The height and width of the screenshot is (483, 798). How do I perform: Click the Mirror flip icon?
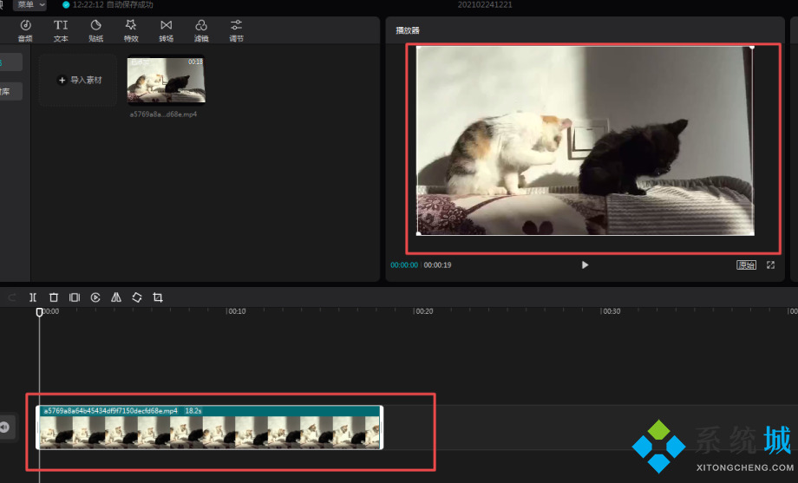coord(116,297)
